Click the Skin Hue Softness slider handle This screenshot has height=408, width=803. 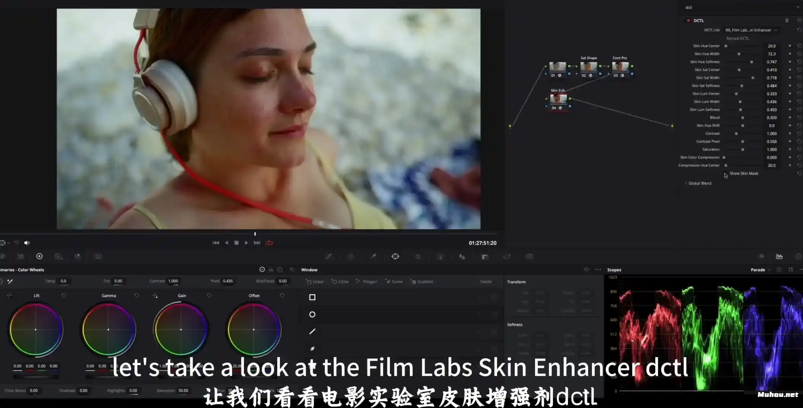point(751,62)
